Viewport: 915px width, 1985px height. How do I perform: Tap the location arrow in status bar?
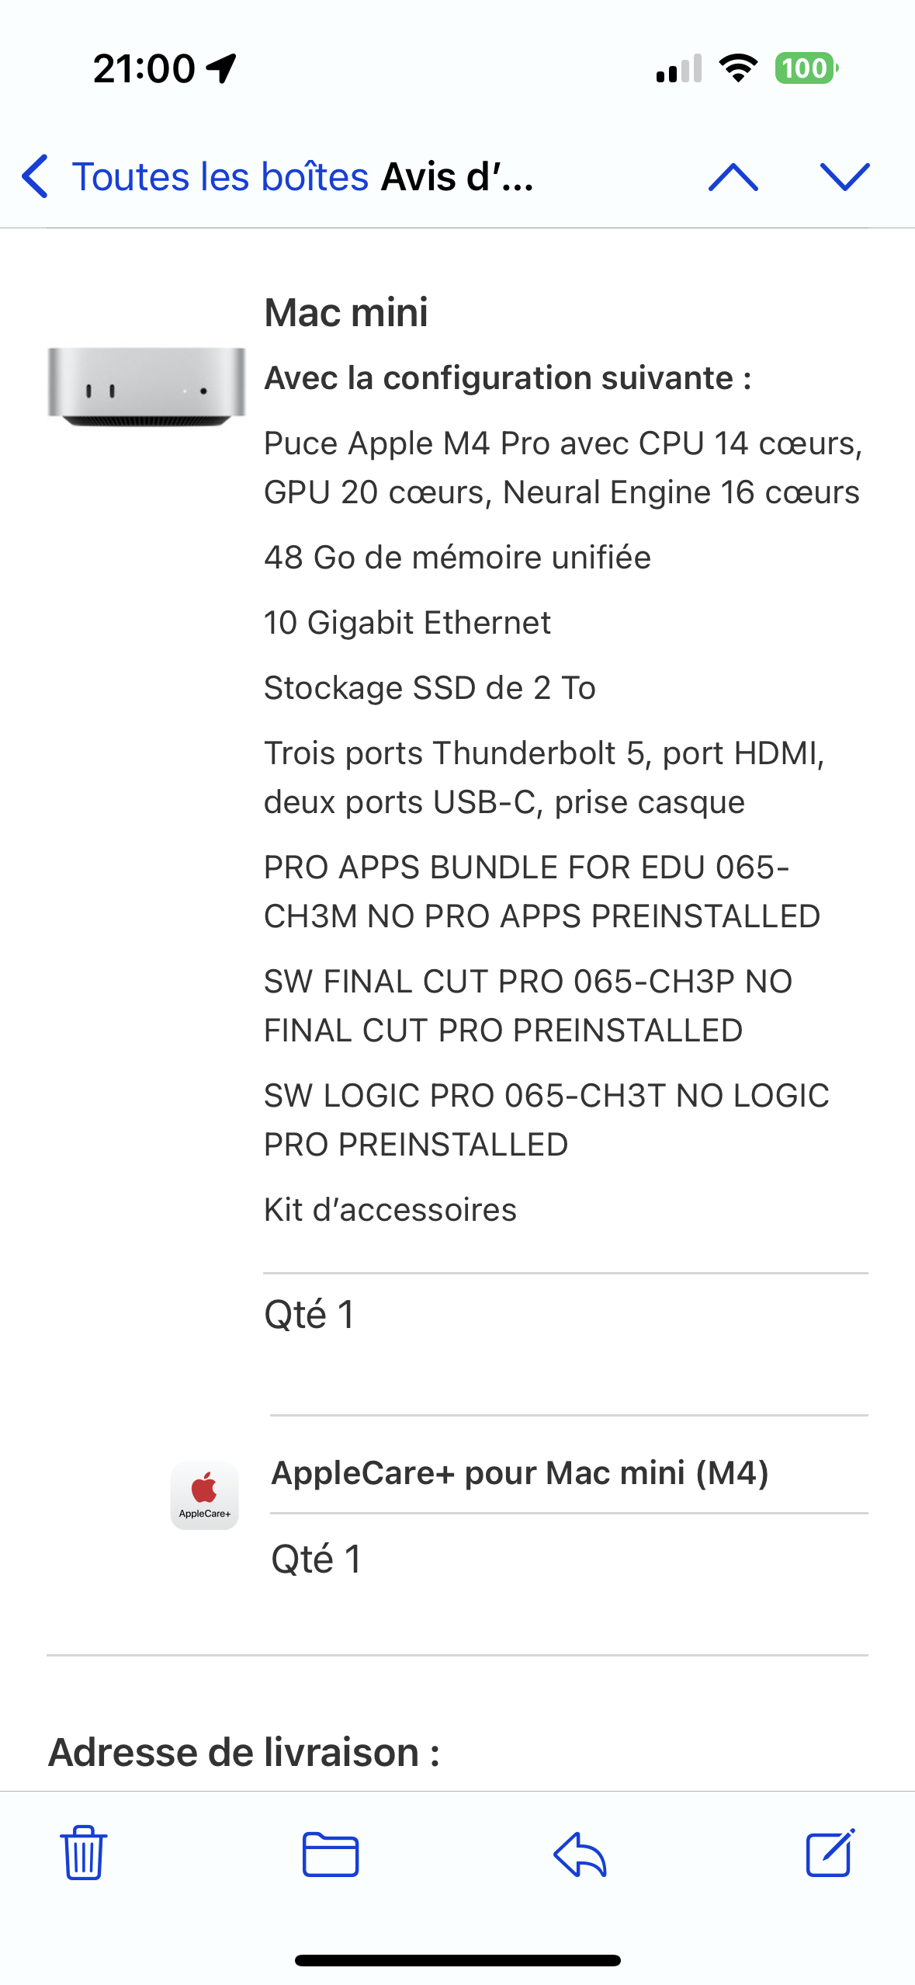(x=221, y=68)
